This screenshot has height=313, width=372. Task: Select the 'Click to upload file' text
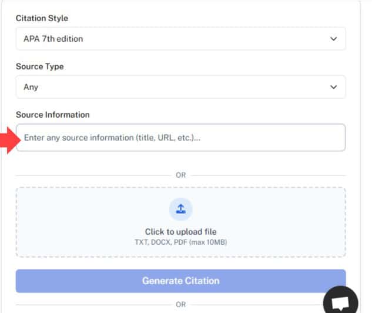(181, 232)
